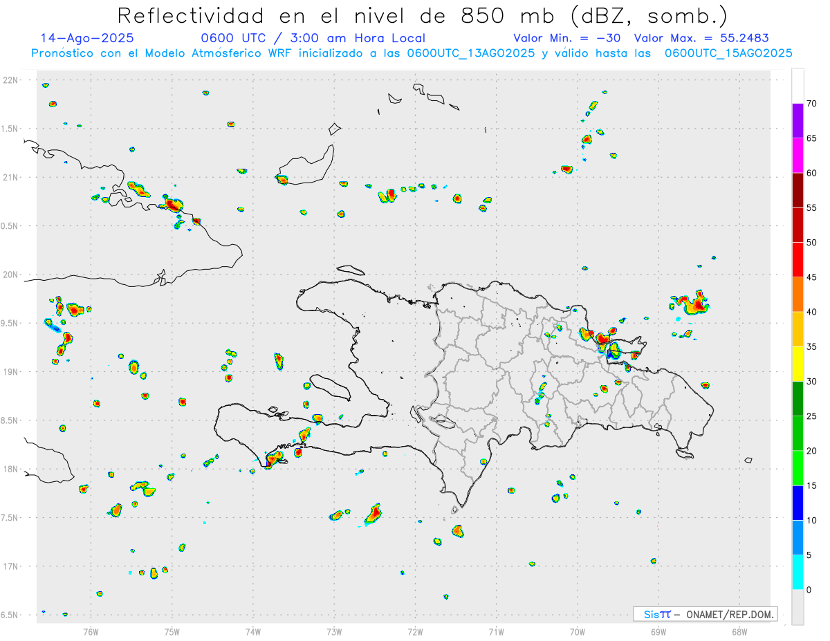Click the '18N' latitude axis label
830x641 pixels.
tap(11, 469)
